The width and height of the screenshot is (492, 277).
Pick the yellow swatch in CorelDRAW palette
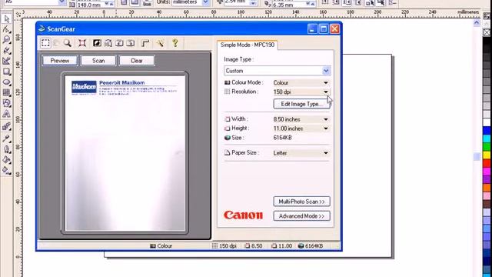tap(487, 155)
